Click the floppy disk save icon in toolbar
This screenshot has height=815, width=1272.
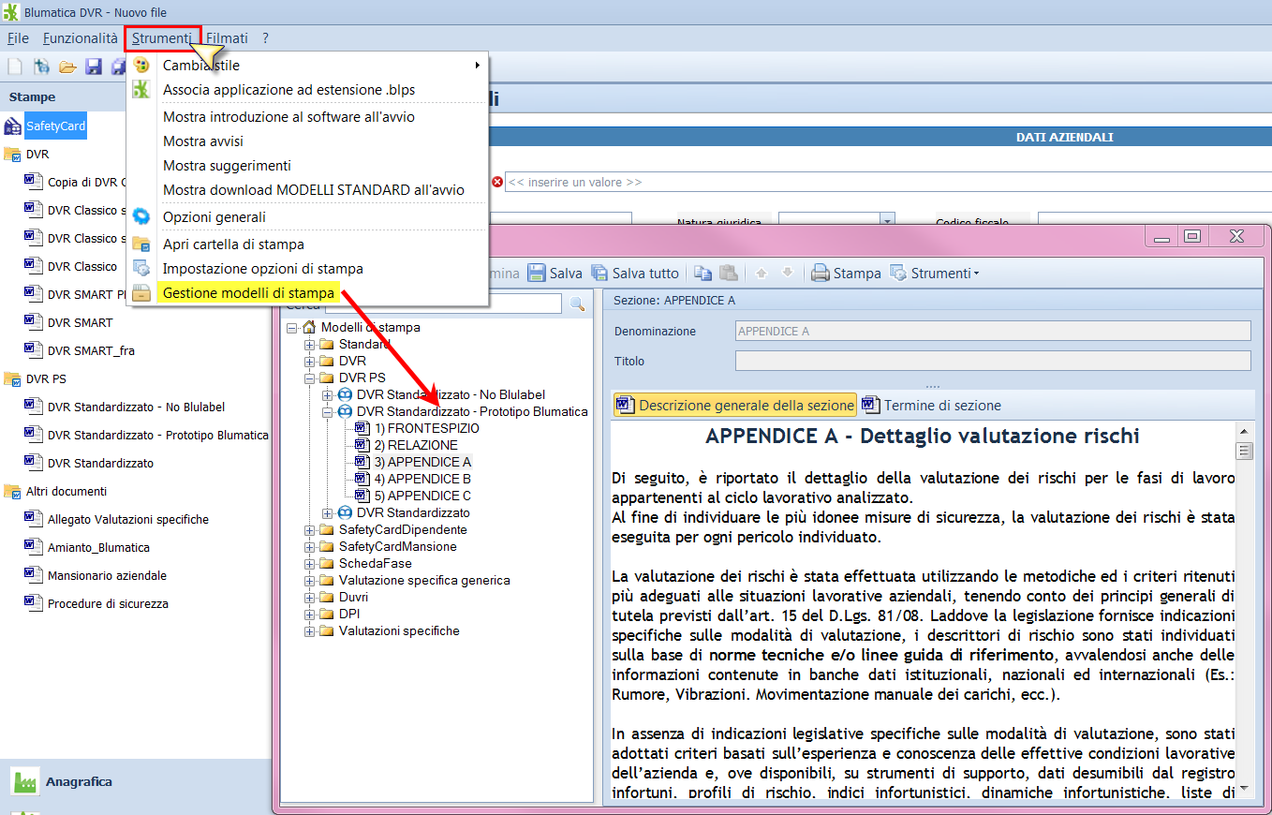94,67
